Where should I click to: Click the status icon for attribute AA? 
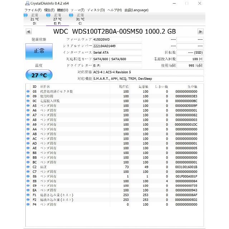click(28, 129)
